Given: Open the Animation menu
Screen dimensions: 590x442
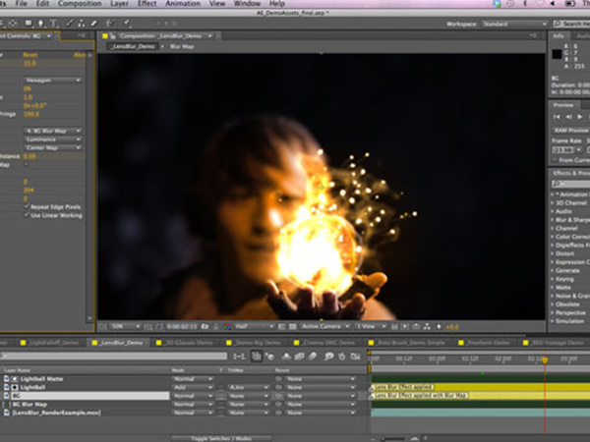Looking at the screenshot, I should [x=183, y=4].
